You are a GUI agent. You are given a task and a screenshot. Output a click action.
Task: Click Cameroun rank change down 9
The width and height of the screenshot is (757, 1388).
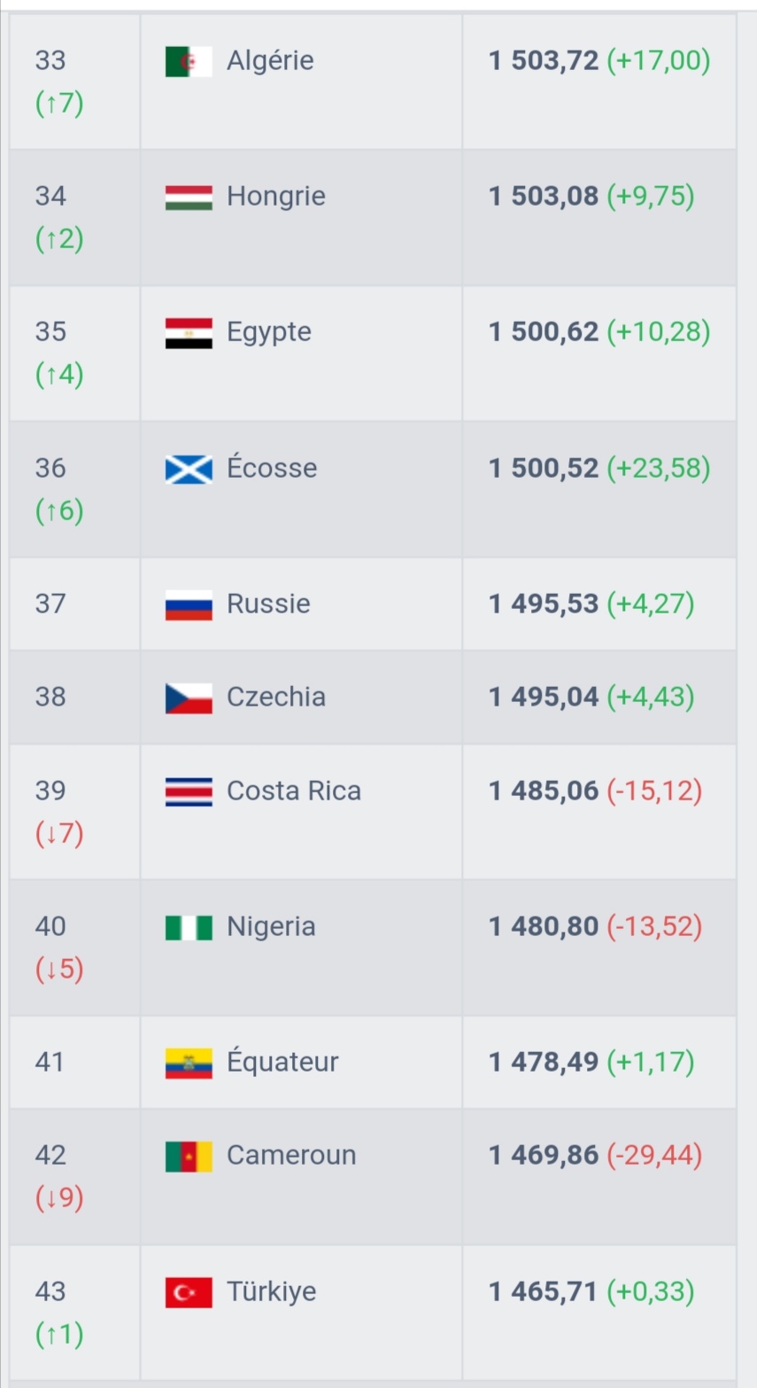59,1198
